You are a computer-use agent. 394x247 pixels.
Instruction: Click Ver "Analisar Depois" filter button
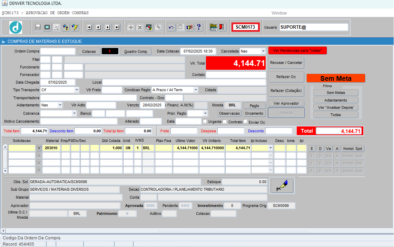(x=336, y=107)
